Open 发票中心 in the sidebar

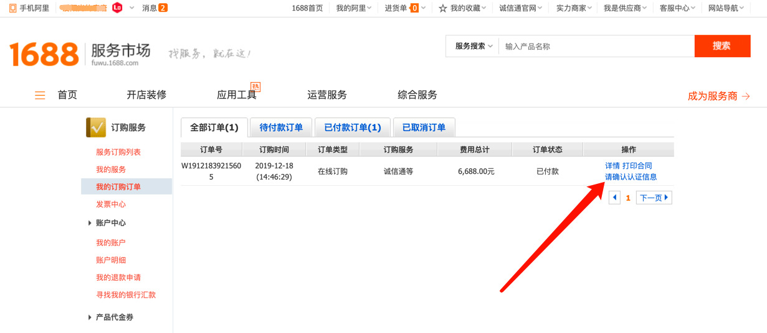tap(111, 204)
